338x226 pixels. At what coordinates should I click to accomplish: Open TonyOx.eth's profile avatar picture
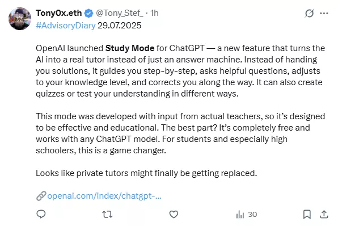[x=20, y=19]
